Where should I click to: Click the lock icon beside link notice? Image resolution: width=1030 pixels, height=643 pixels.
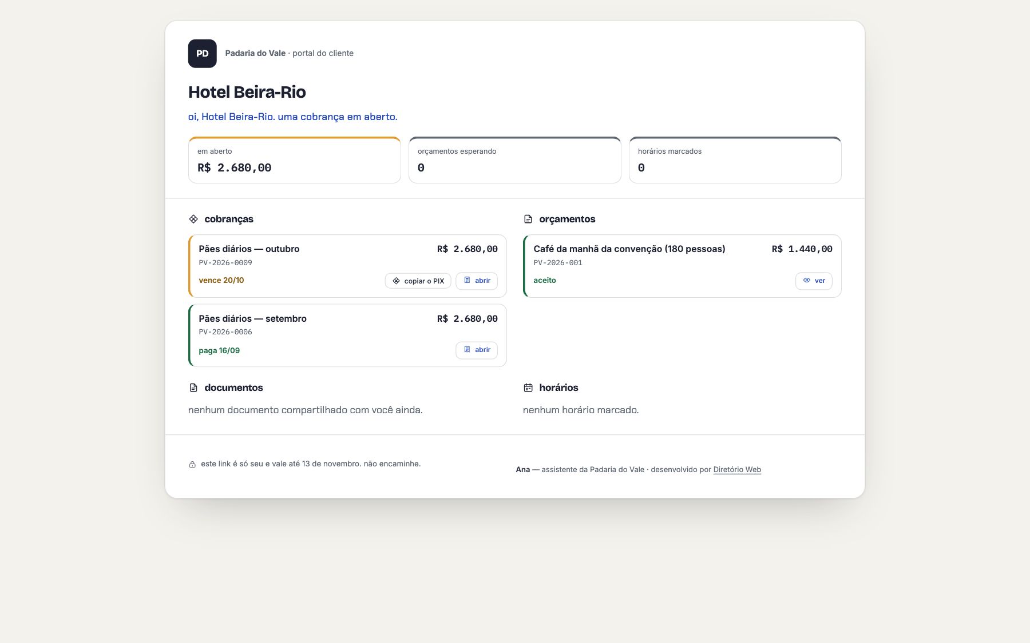coord(192,464)
